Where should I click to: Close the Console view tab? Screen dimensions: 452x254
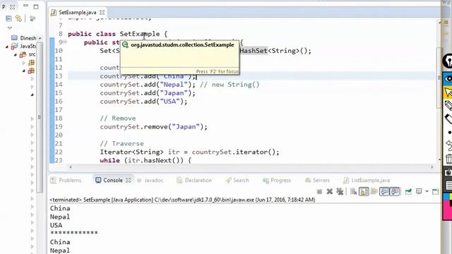point(129,181)
